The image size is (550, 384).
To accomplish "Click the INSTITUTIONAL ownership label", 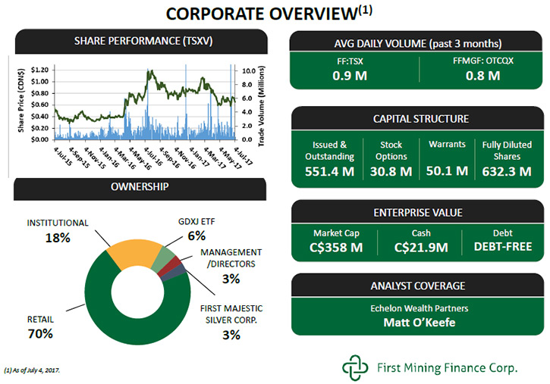I will pyautogui.click(x=58, y=223).
